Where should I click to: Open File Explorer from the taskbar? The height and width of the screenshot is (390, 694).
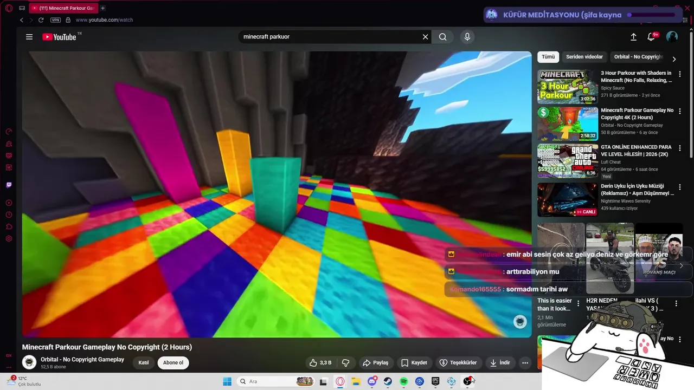tap(356, 381)
